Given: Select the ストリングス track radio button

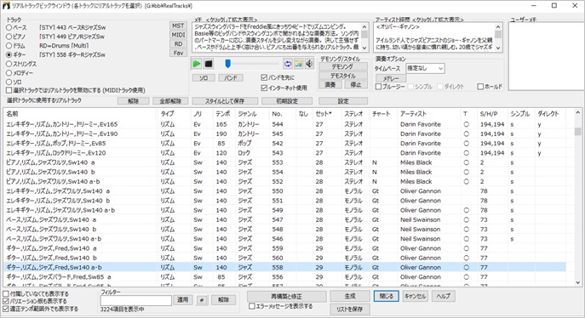Looking at the screenshot, I should tap(9, 64).
